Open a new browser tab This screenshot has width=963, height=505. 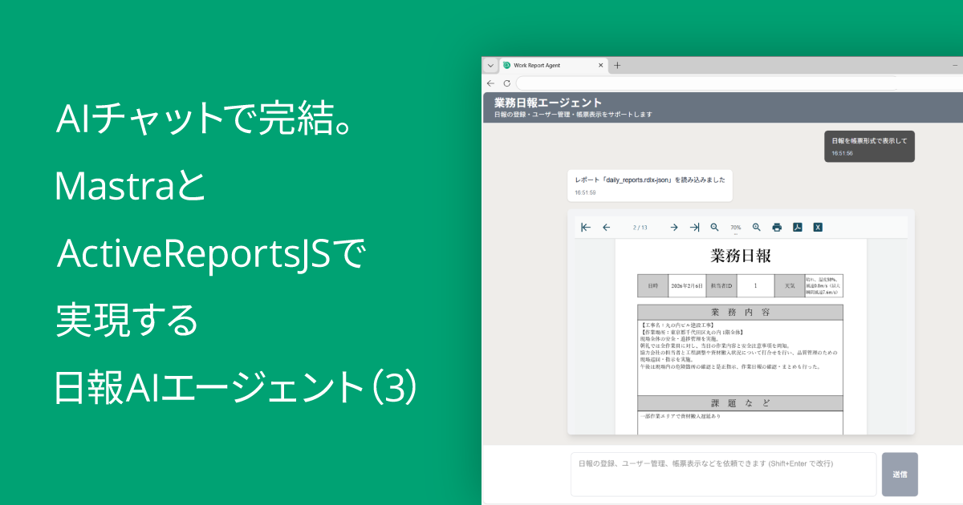[x=617, y=65]
